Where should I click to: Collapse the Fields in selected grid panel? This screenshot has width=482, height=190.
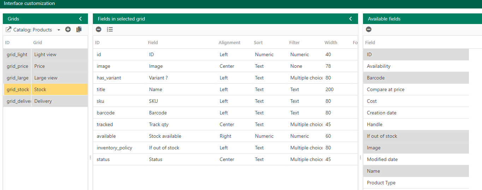tap(351, 19)
